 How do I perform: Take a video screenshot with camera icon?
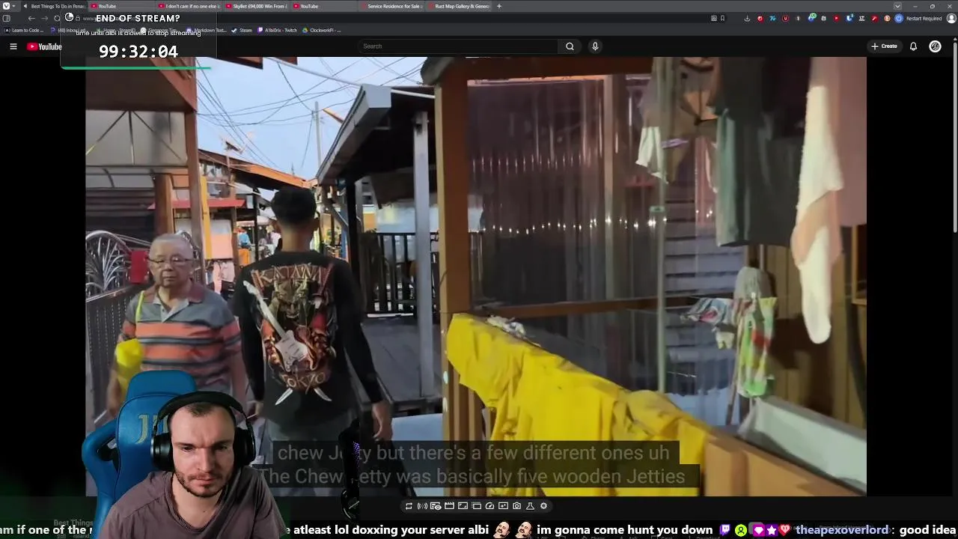(516, 506)
